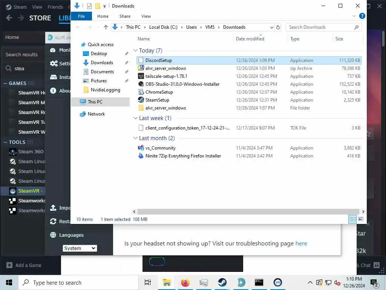386x290 pixels.
Task: Select the alvr_server_windows zip archive icon
Action: [141, 68]
